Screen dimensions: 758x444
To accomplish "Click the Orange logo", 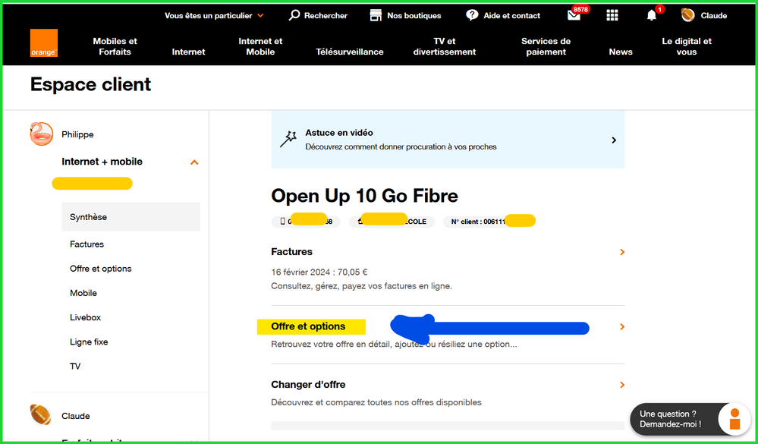I will (44, 43).
